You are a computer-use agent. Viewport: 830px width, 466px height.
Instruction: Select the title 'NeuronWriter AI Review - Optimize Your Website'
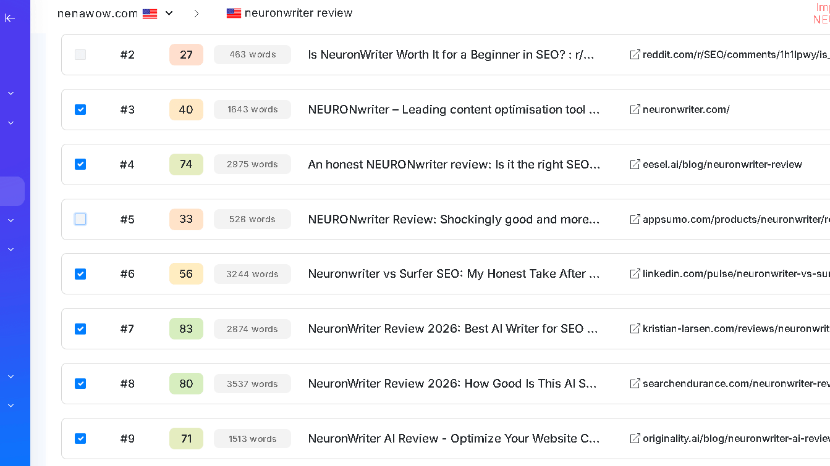click(454, 438)
